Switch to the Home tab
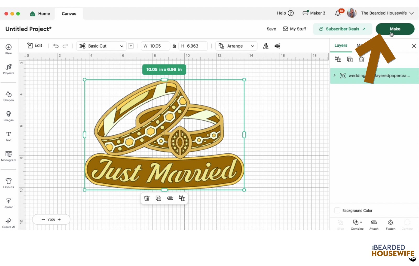419x266 pixels. (x=40, y=14)
